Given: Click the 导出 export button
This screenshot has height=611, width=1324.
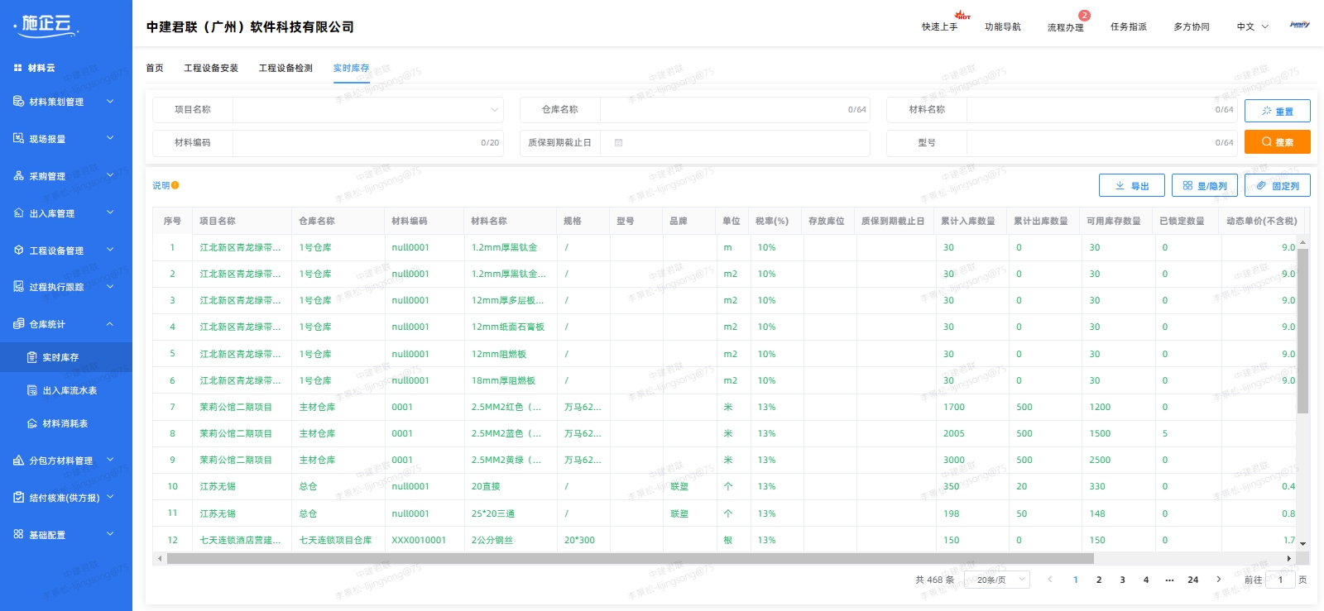Looking at the screenshot, I should pos(1131,186).
